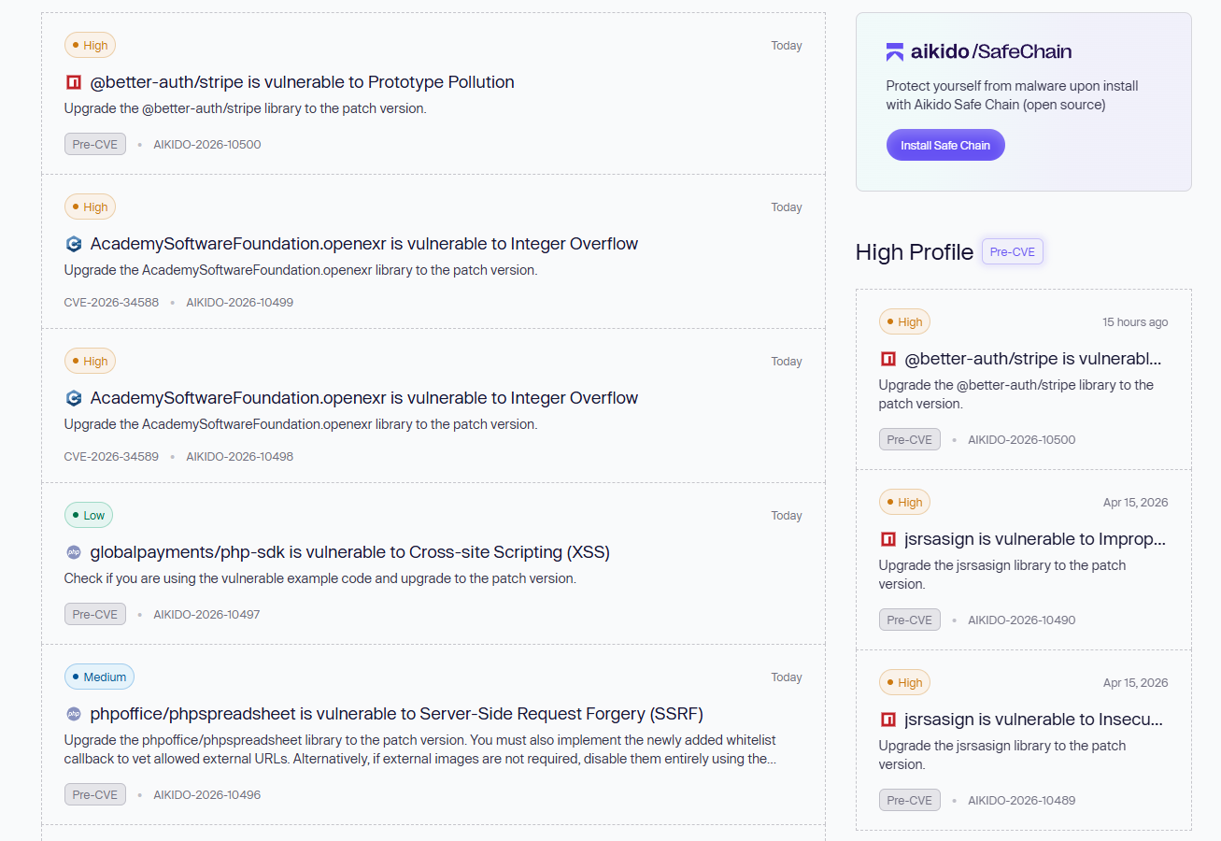Click C++ icon in the CVE-2026-34589 openexr entry
The height and width of the screenshot is (841, 1221).
tap(74, 398)
